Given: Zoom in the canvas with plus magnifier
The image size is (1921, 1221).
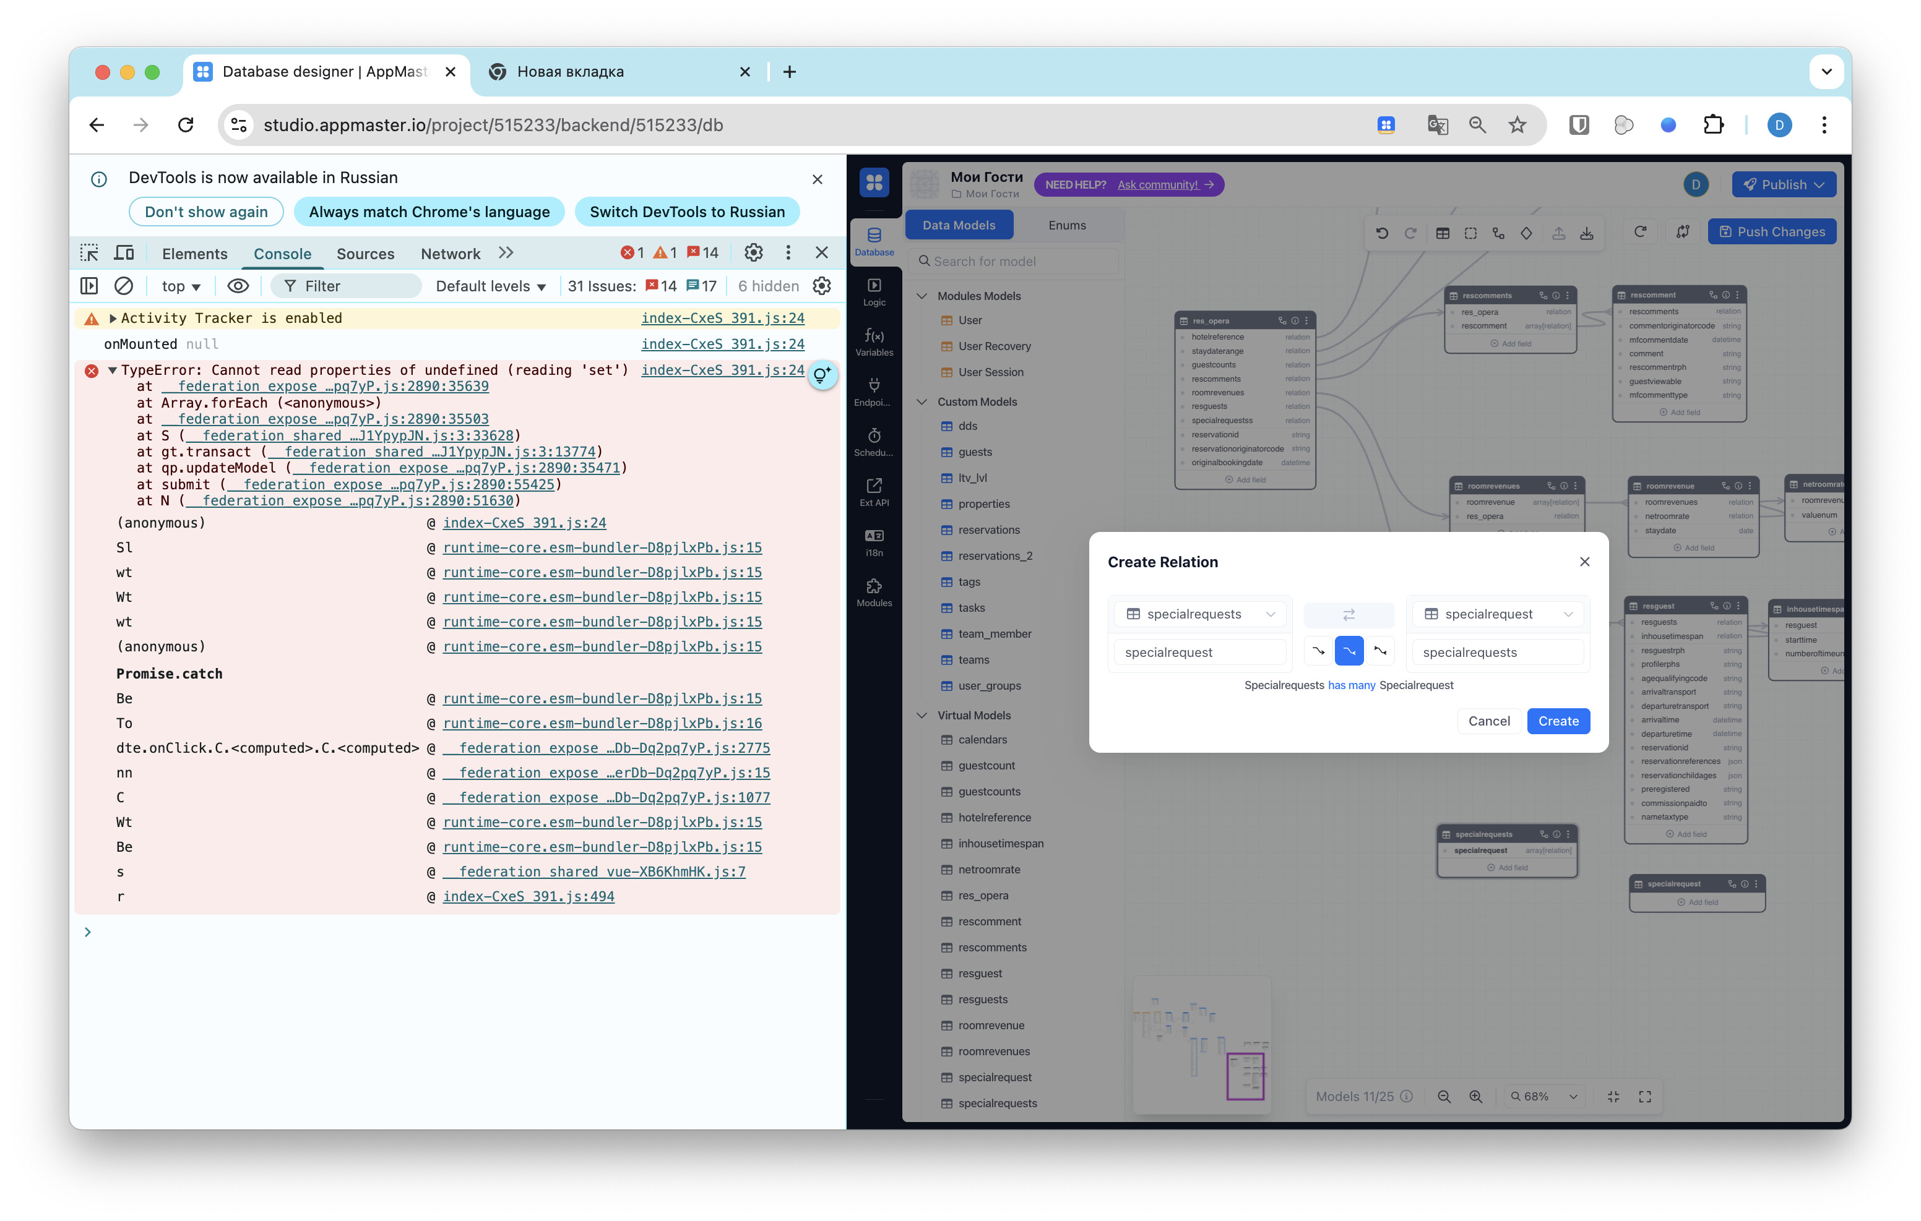Looking at the screenshot, I should point(1476,1097).
